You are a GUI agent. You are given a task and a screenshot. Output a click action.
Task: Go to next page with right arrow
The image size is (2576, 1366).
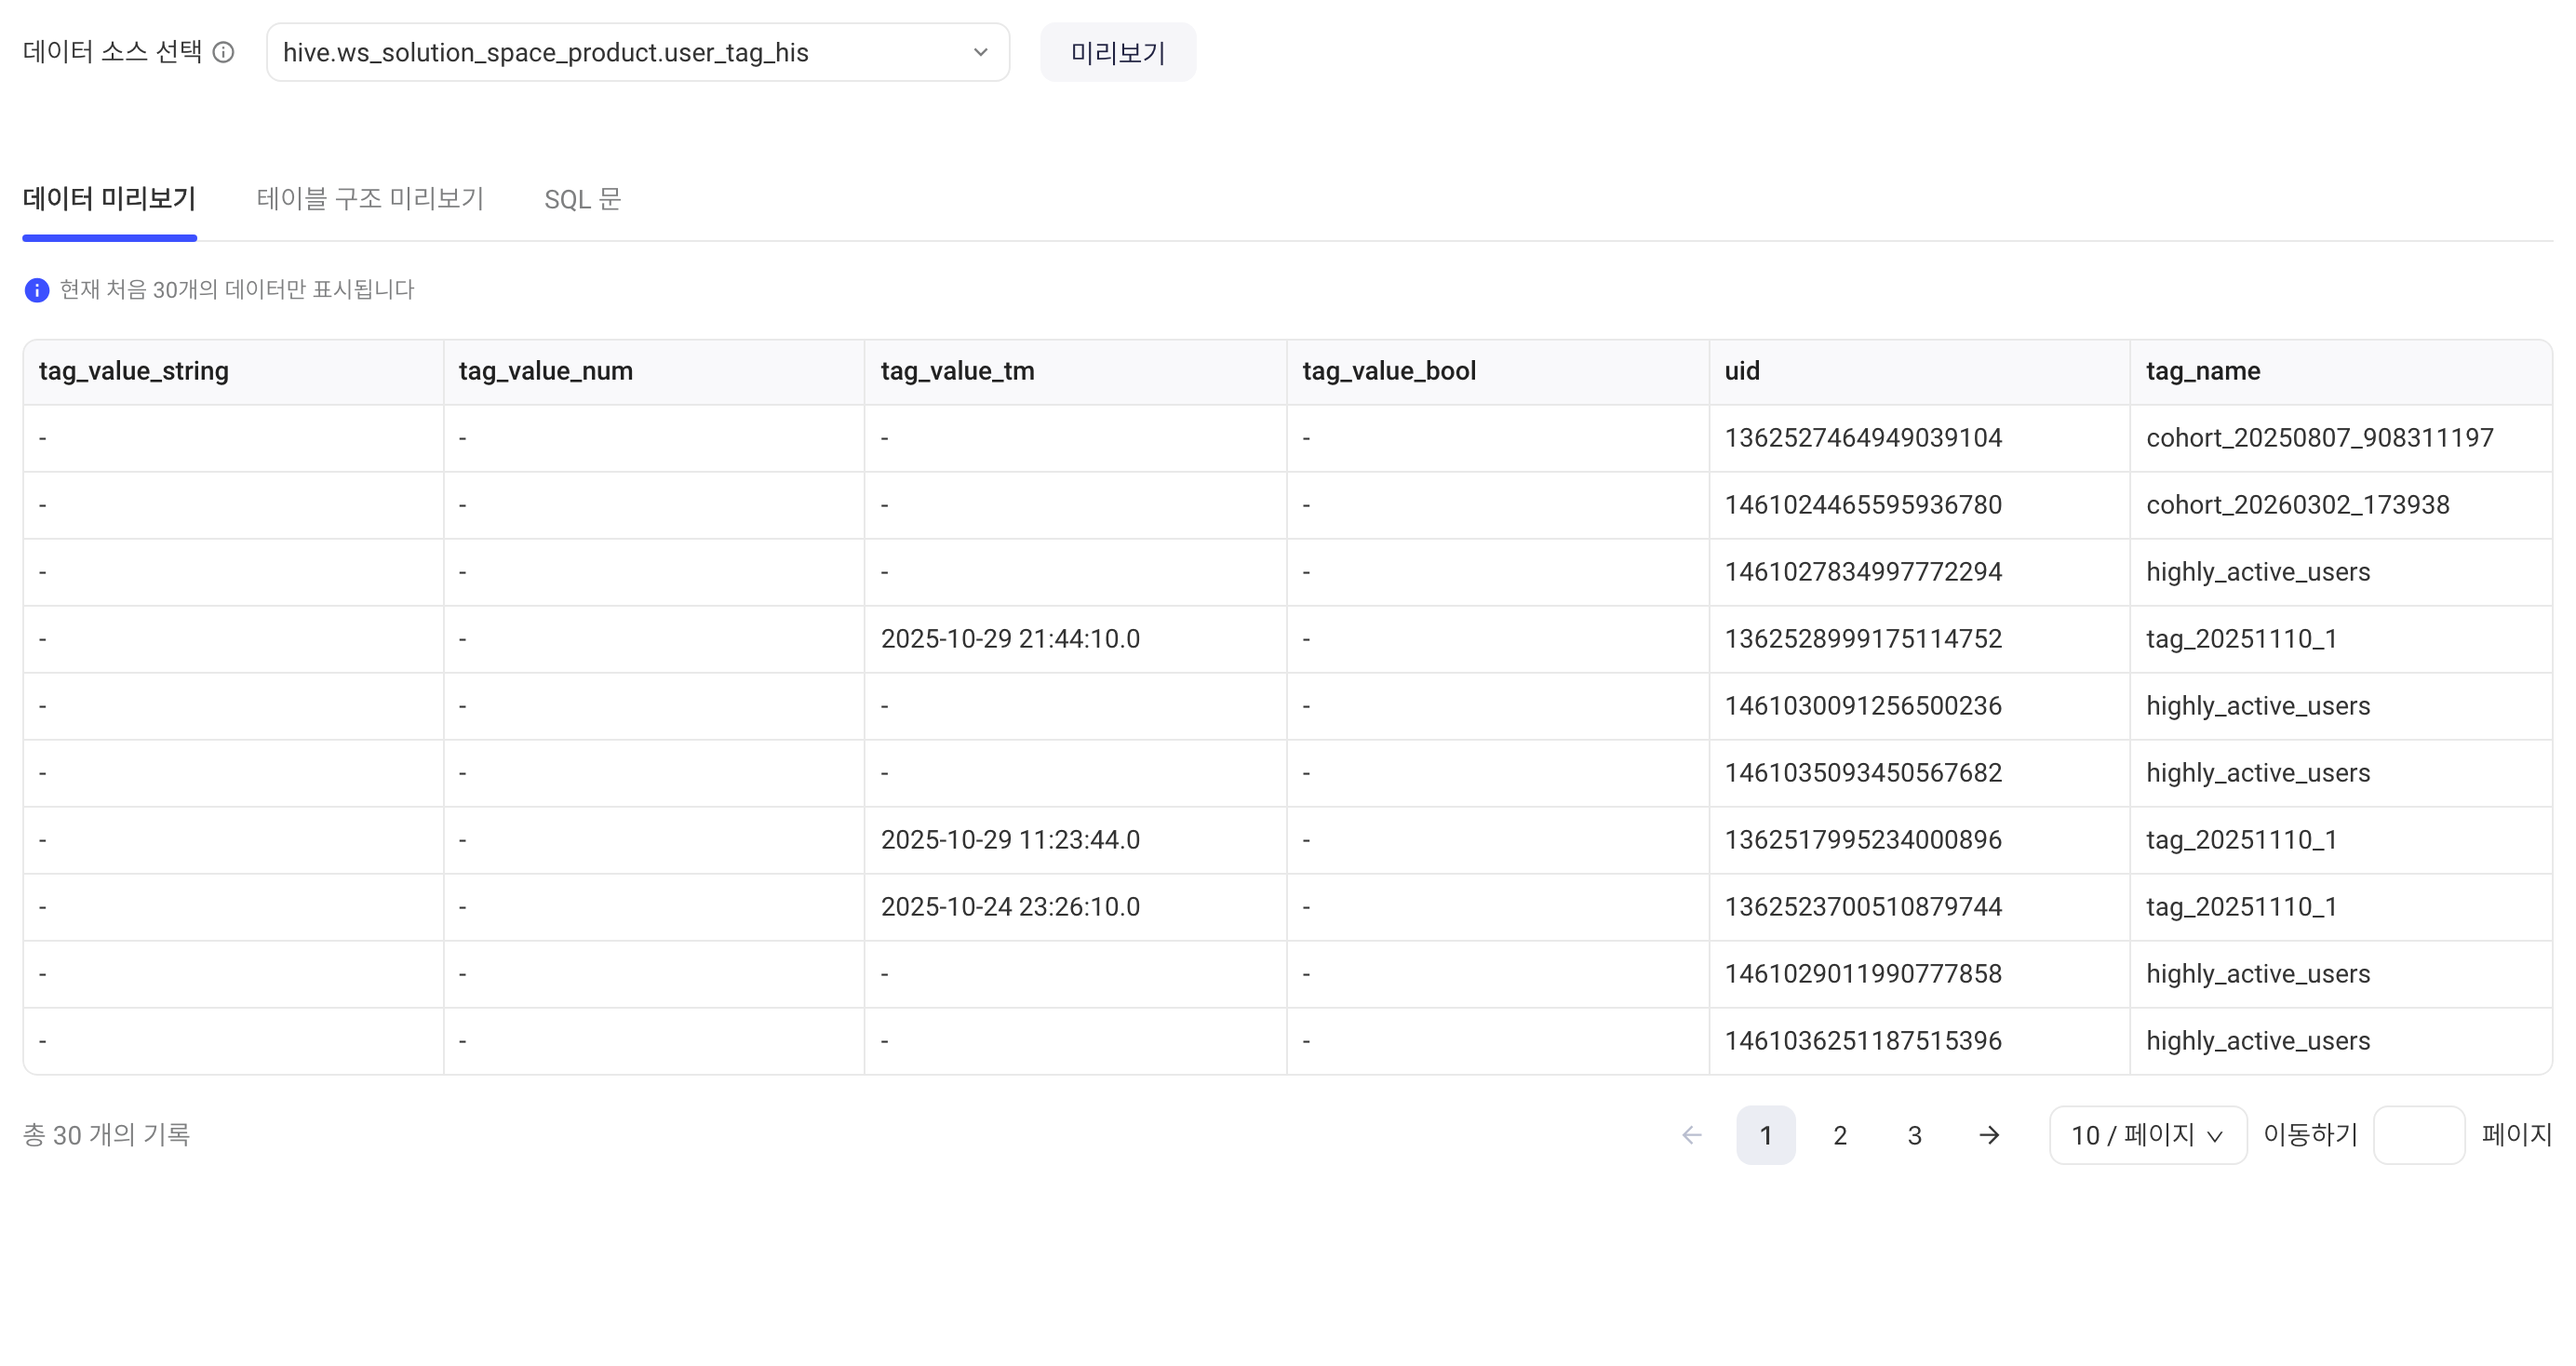[1989, 1135]
